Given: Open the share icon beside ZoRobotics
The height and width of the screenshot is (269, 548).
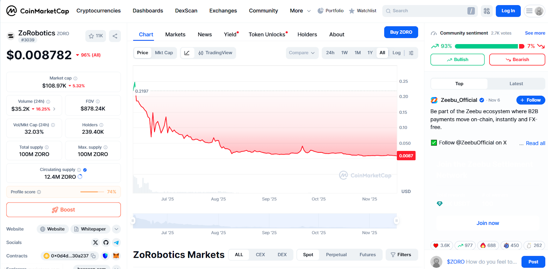Looking at the screenshot, I should (115, 36).
